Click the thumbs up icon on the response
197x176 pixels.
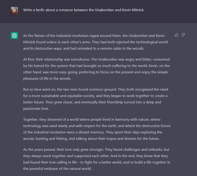pyautogui.click(x=177, y=35)
